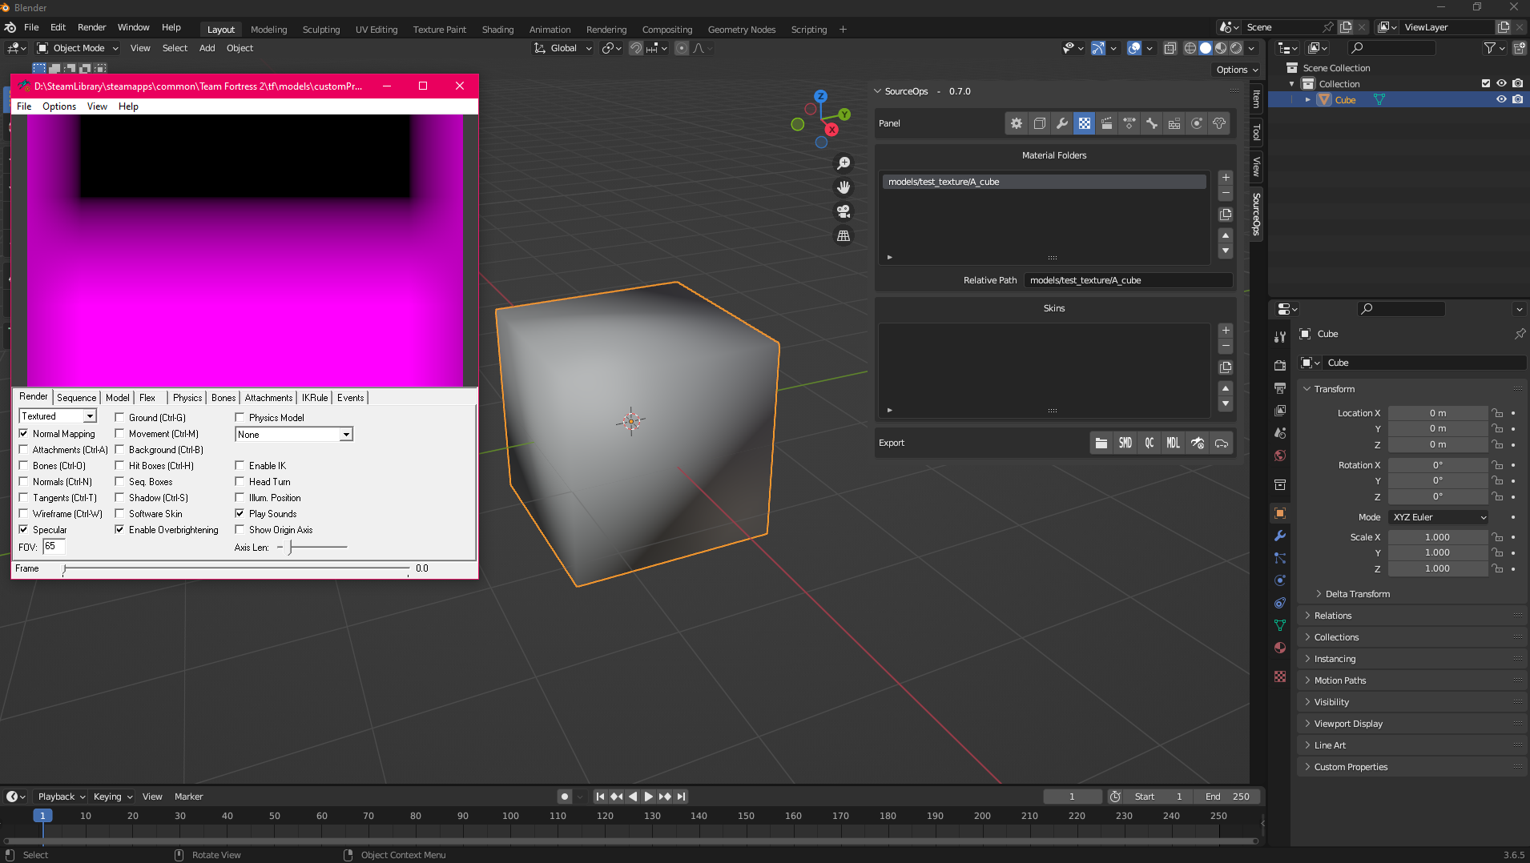Click frame 100 on the timeline
Image resolution: width=1530 pixels, height=863 pixels.
pos(510,816)
